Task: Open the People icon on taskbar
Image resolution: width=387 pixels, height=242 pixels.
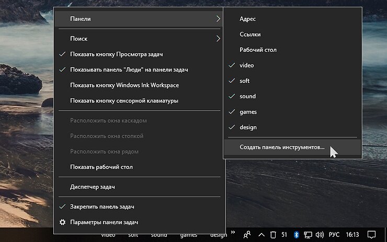Action: coord(247,235)
